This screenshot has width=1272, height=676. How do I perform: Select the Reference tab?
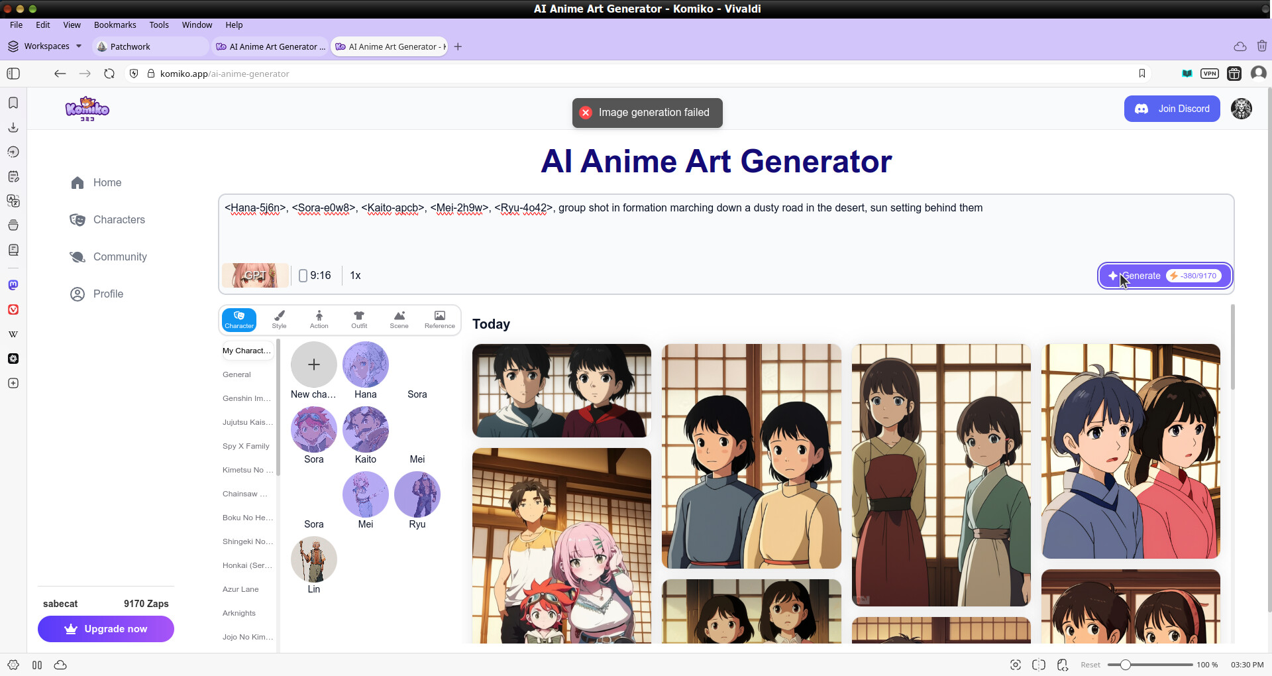pos(440,319)
